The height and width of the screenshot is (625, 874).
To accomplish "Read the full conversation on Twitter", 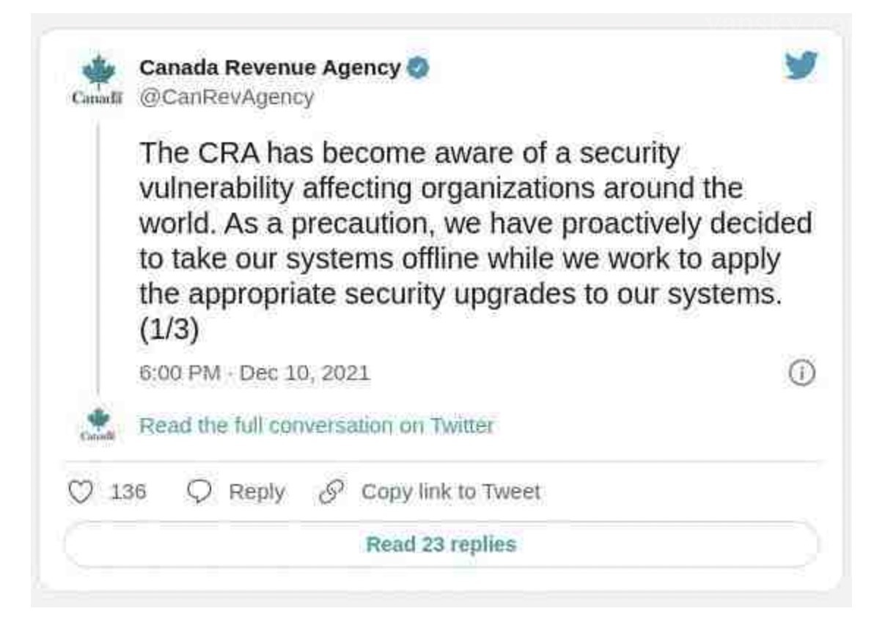I will pyautogui.click(x=316, y=425).
